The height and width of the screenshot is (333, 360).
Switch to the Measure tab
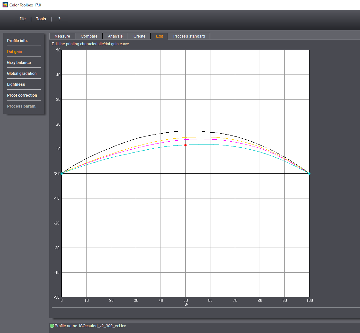[62, 36]
